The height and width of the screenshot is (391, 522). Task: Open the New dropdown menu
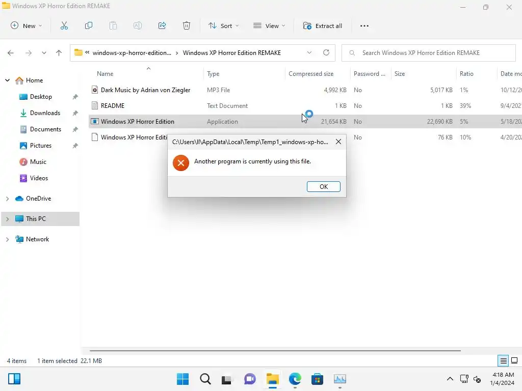point(27,25)
